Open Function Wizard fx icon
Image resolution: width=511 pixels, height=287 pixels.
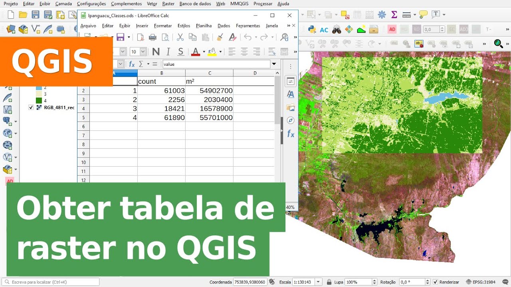[132, 64]
